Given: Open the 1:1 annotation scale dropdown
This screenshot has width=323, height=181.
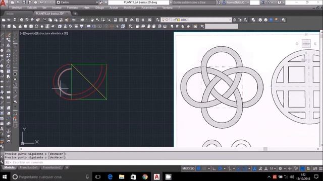Looking at the screenshot, I should coord(273,168).
